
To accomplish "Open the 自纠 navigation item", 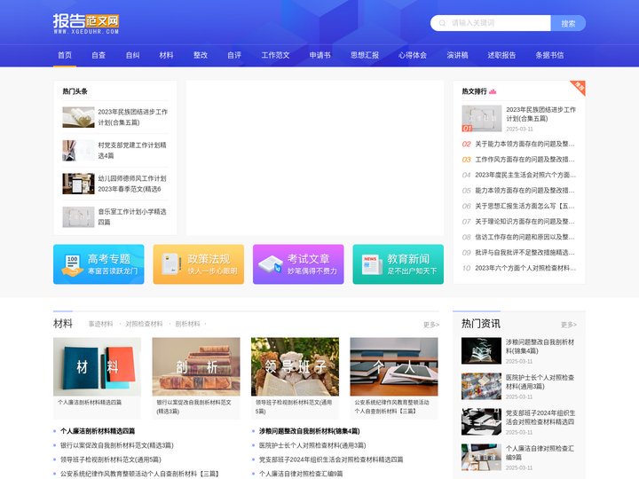I will [132, 55].
